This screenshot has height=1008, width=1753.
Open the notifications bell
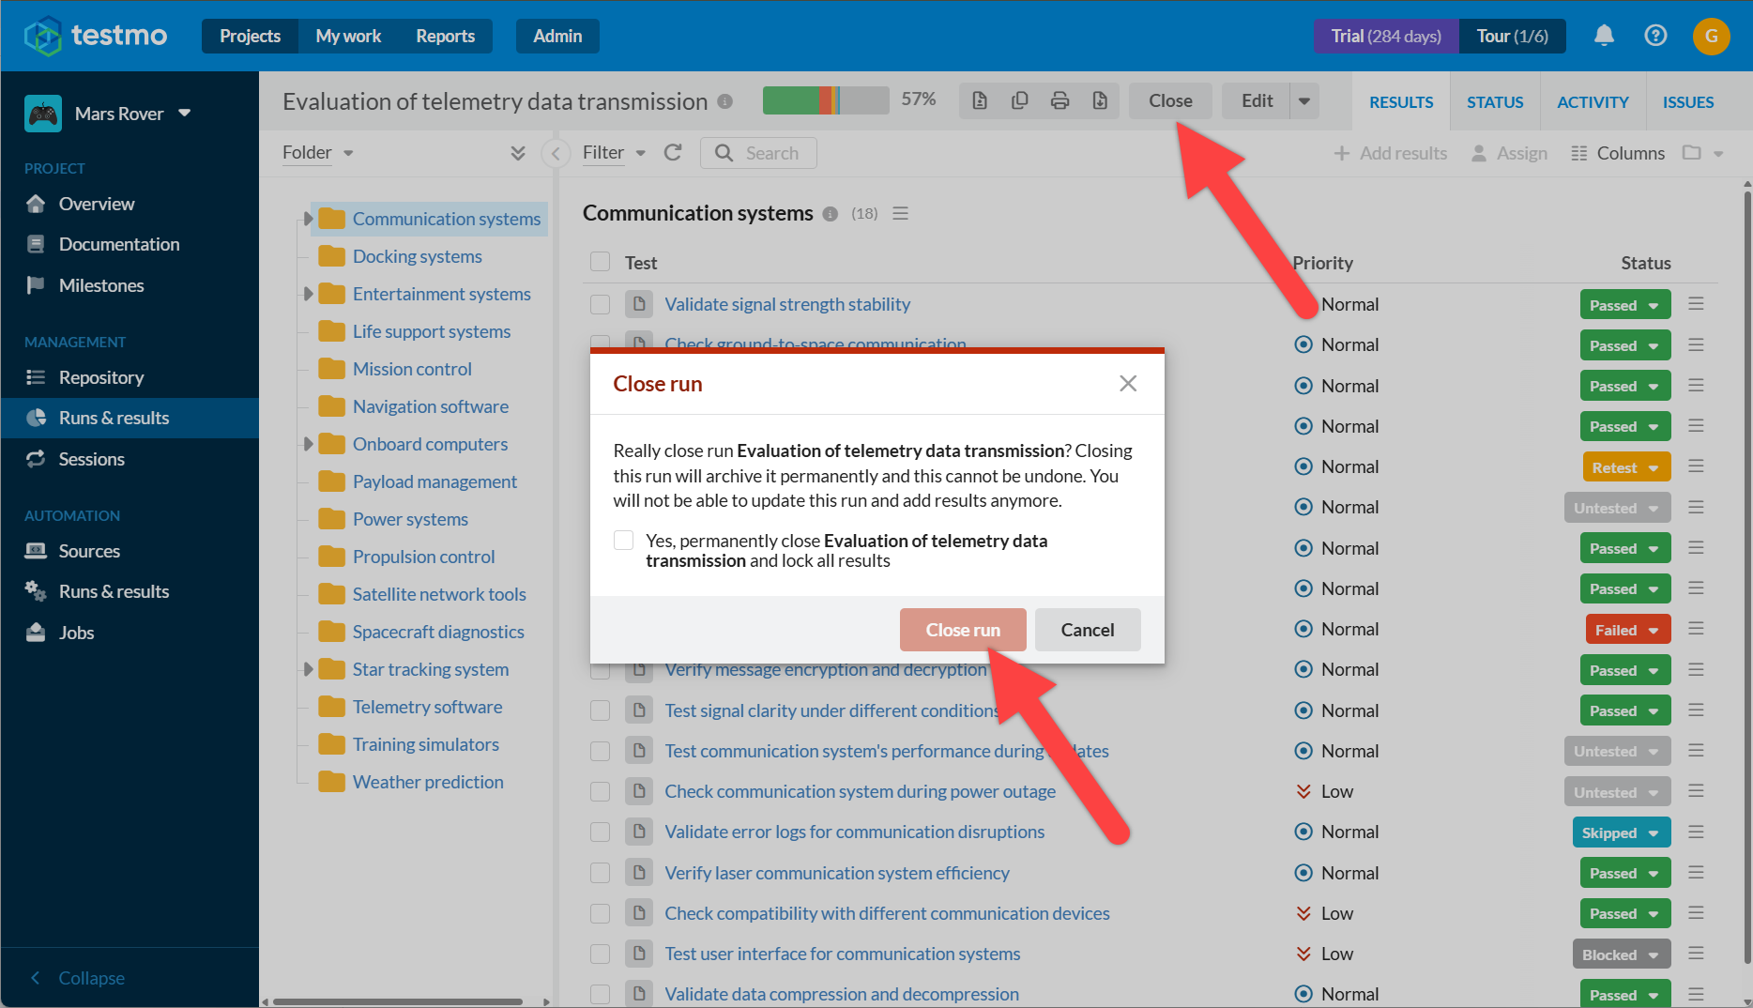[x=1604, y=36]
